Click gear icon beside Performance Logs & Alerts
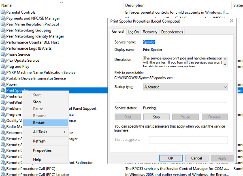 [3, 48]
